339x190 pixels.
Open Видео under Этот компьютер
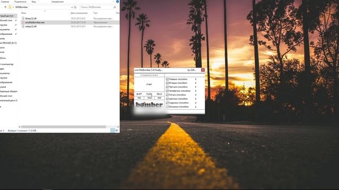(x=2, y=69)
